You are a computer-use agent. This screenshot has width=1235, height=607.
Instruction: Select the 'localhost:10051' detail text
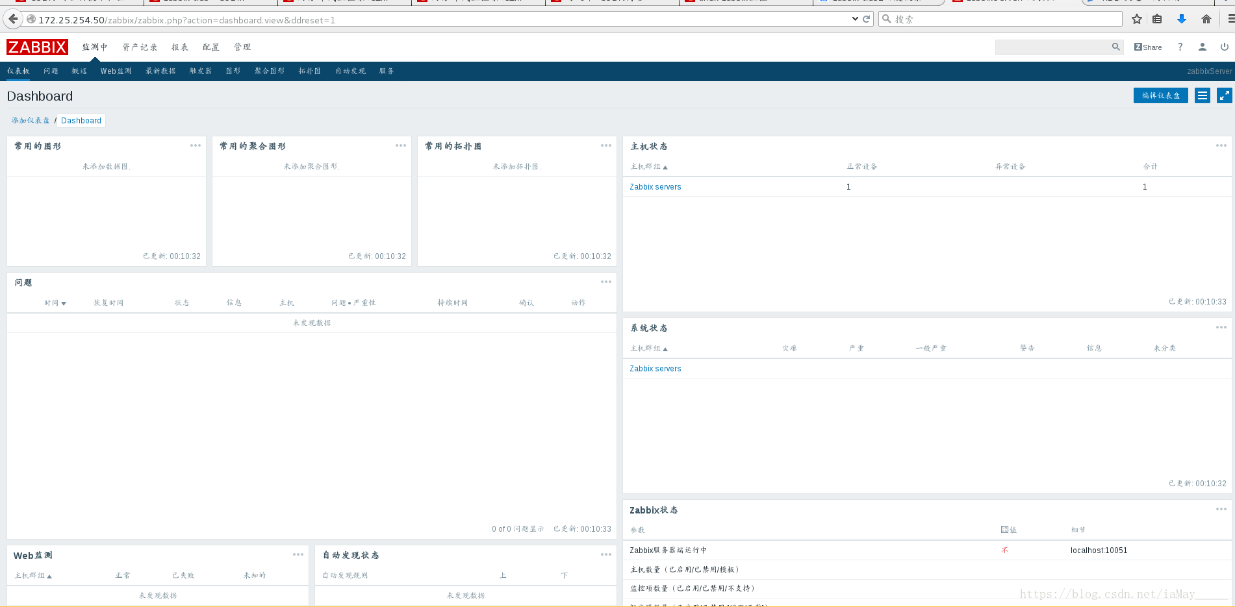1099,551
